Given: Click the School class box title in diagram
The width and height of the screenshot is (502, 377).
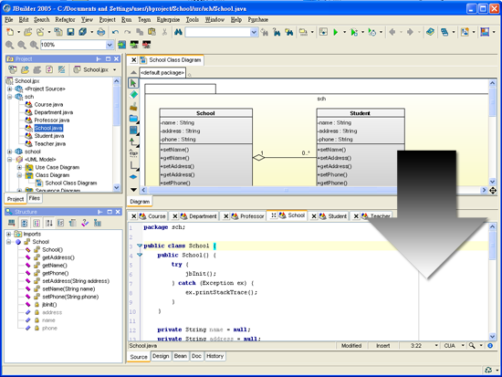Looking at the screenshot, I should tap(206, 113).
